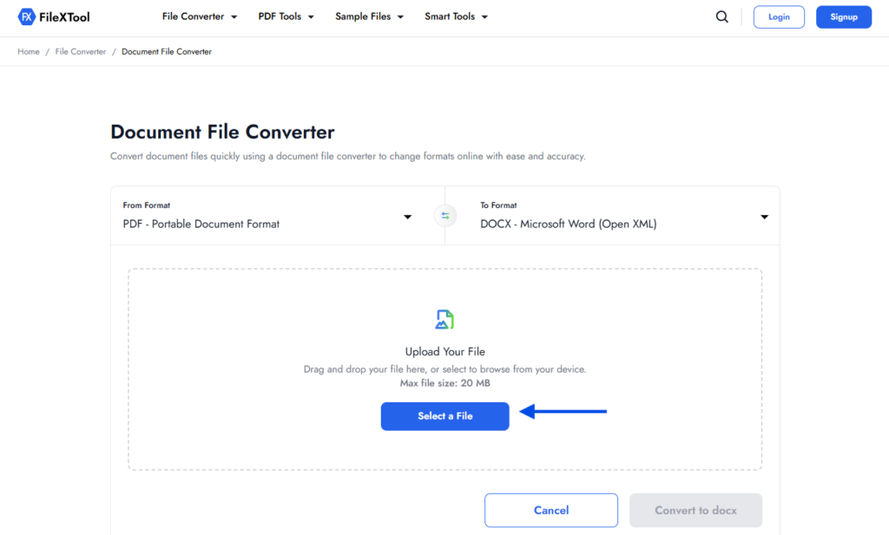Image resolution: width=889 pixels, height=535 pixels.
Task: Click the Signup button
Action: point(843,16)
